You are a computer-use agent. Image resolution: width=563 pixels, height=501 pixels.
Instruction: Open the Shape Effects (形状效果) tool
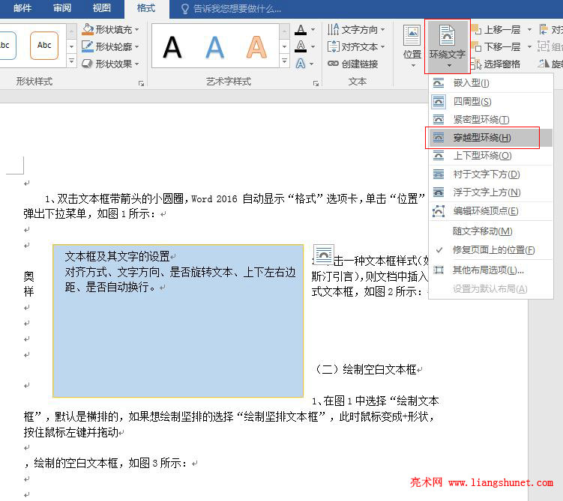[88, 64]
